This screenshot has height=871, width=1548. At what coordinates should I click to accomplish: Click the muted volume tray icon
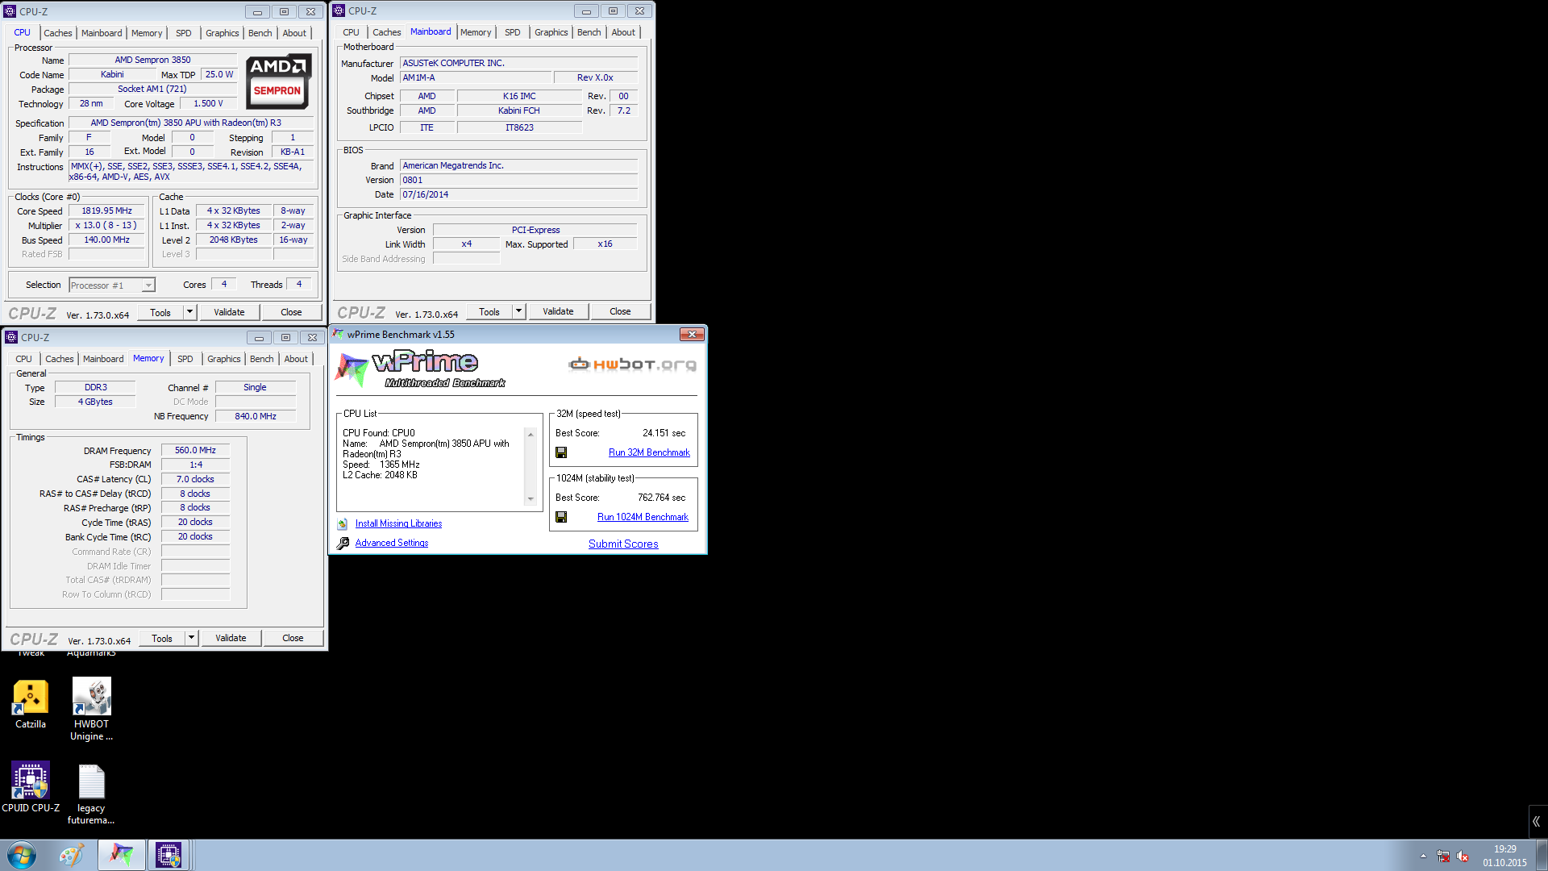pos(1463,856)
